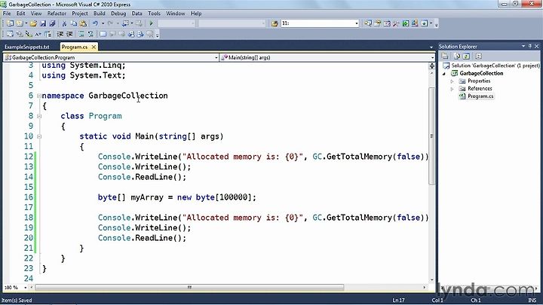Collapse the class Program outlining region
This screenshot has width=543, height=305.
pyautogui.click(x=39, y=116)
